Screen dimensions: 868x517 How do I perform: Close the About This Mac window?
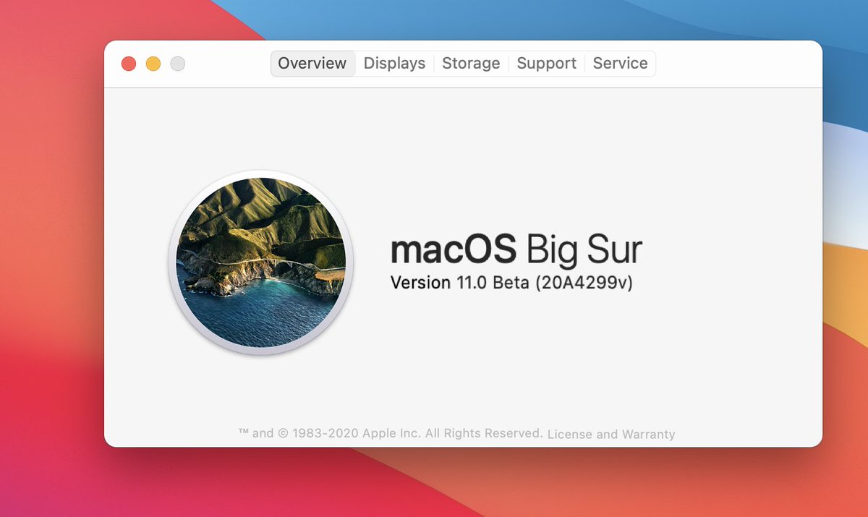[129, 64]
